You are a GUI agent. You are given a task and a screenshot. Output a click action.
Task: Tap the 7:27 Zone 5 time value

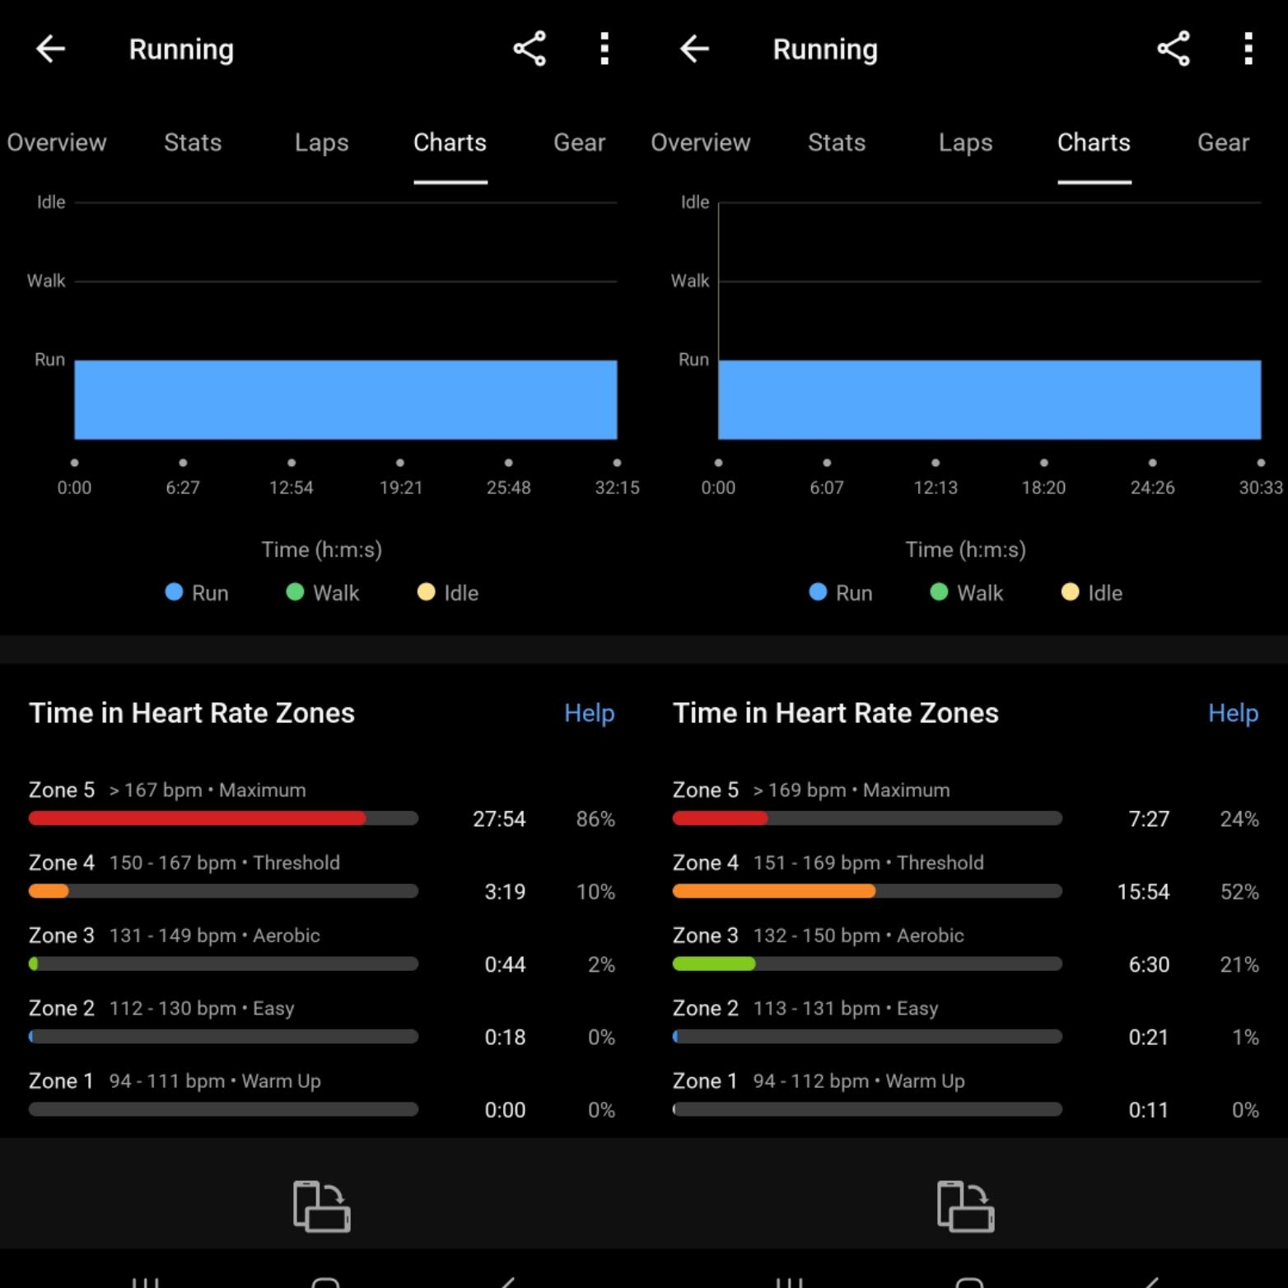click(x=1149, y=819)
